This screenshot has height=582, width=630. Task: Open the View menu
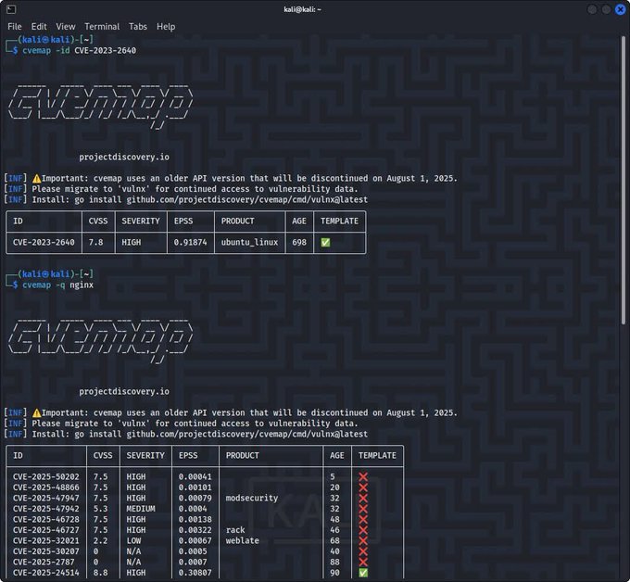pyautogui.click(x=66, y=27)
